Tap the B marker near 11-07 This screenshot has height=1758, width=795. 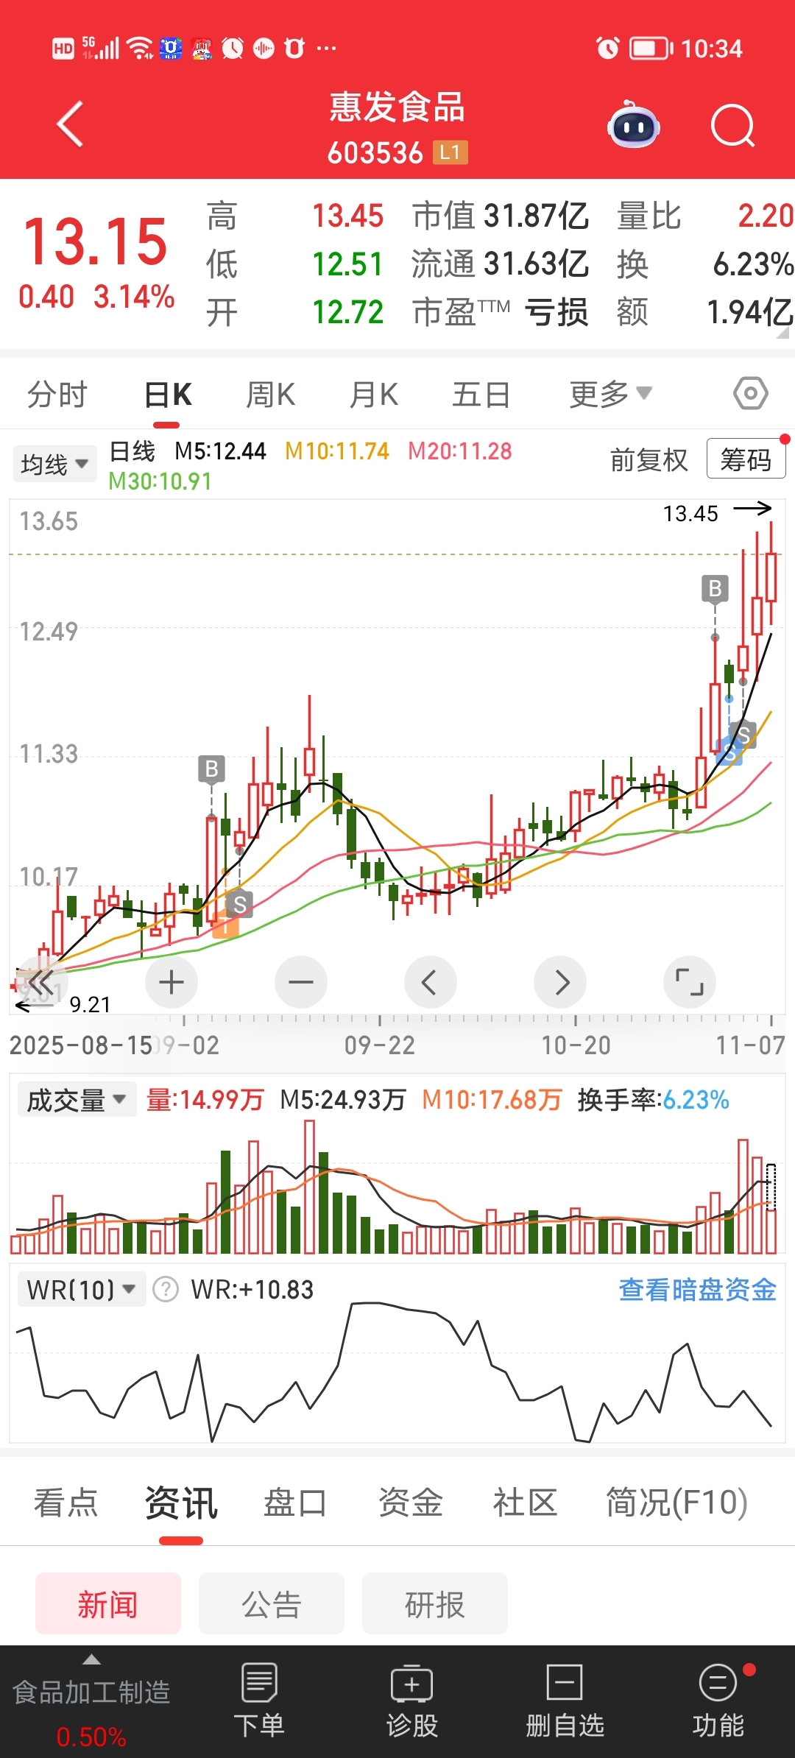pos(715,589)
